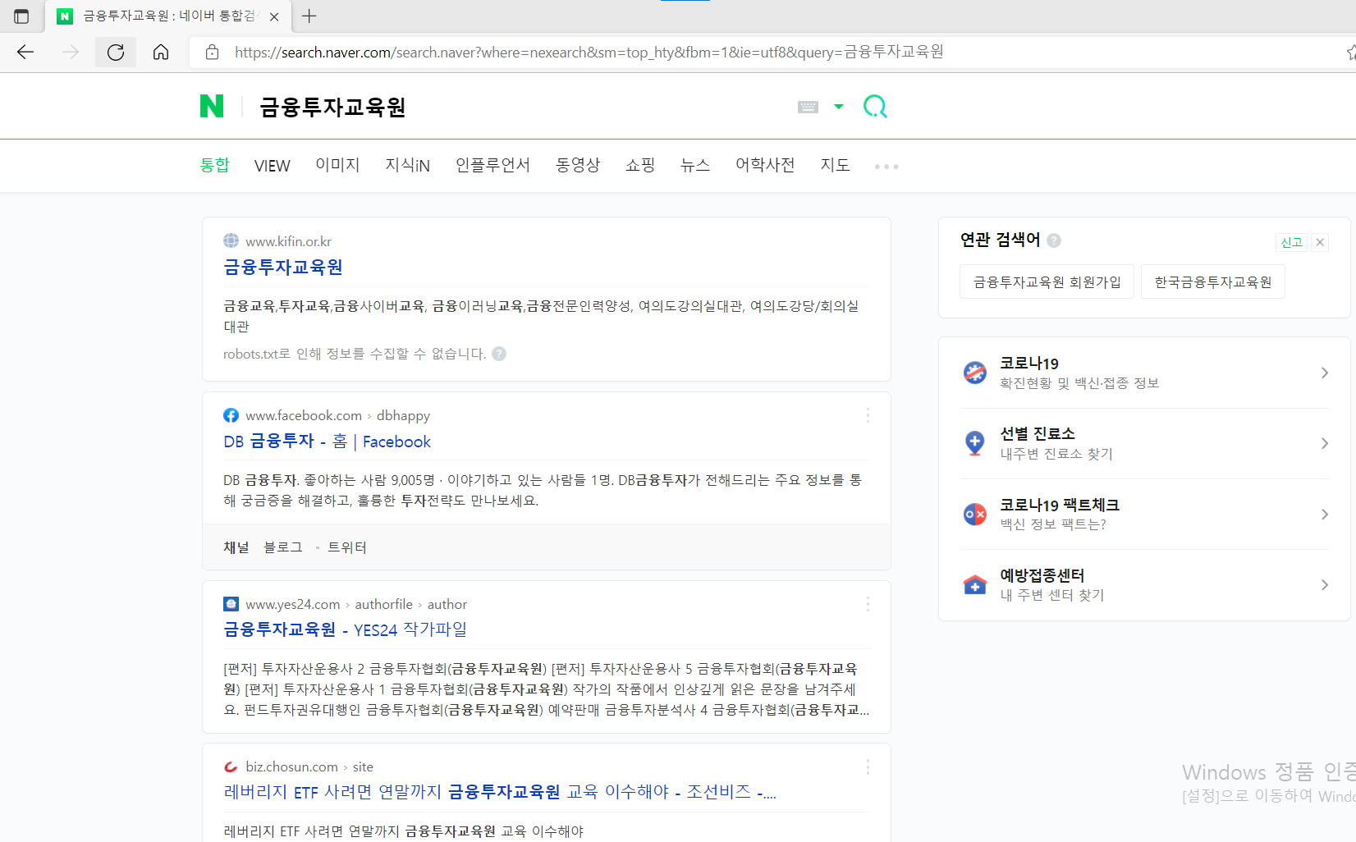
Task: Go back with the browser back arrow
Action: (x=25, y=53)
